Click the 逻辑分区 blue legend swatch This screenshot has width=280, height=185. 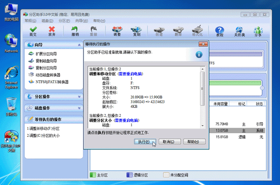(129, 175)
